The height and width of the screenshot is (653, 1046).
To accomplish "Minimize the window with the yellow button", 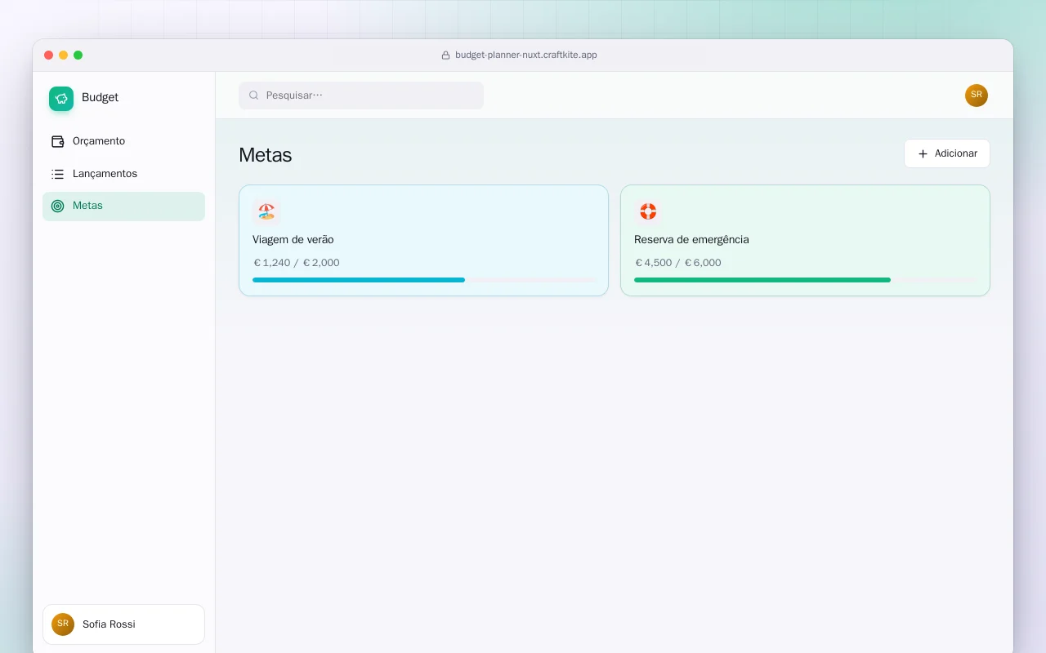I will [x=64, y=56].
